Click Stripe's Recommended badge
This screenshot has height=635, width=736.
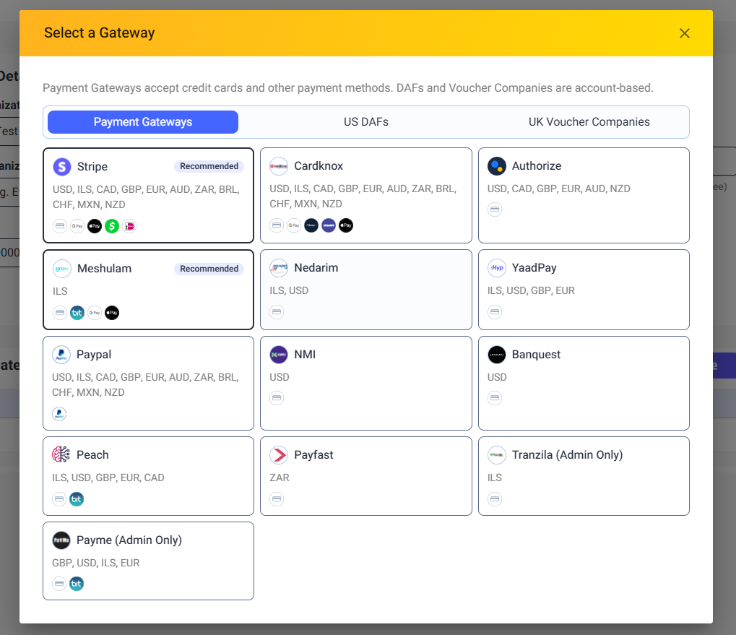click(x=209, y=166)
